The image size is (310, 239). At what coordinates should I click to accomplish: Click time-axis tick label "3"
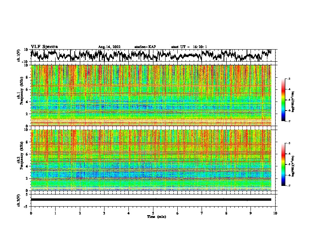coord(104,213)
